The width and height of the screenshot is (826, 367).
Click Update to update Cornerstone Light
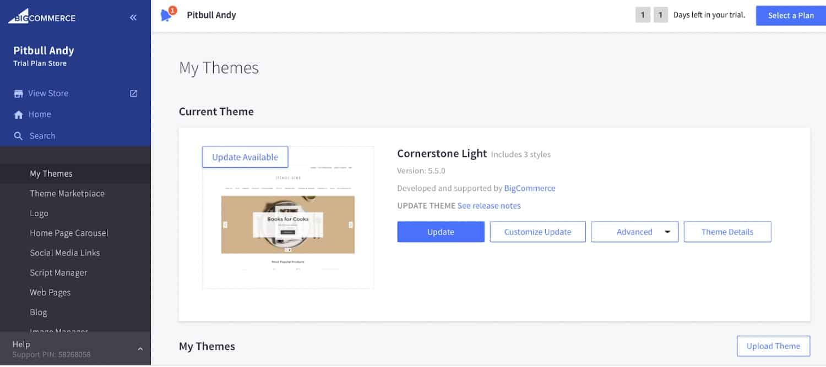coord(440,232)
